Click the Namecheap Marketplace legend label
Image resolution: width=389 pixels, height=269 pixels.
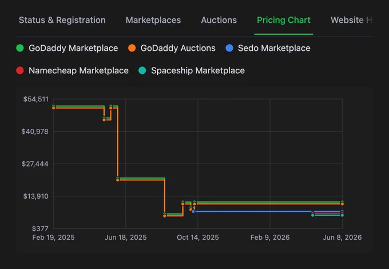(78, 71)
